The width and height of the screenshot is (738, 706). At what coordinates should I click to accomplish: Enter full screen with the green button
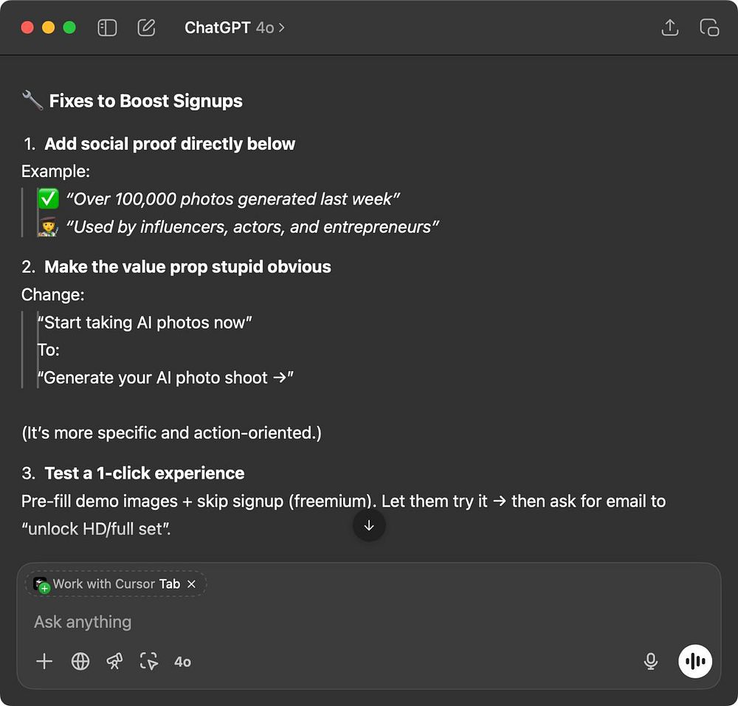coord(69,28)
